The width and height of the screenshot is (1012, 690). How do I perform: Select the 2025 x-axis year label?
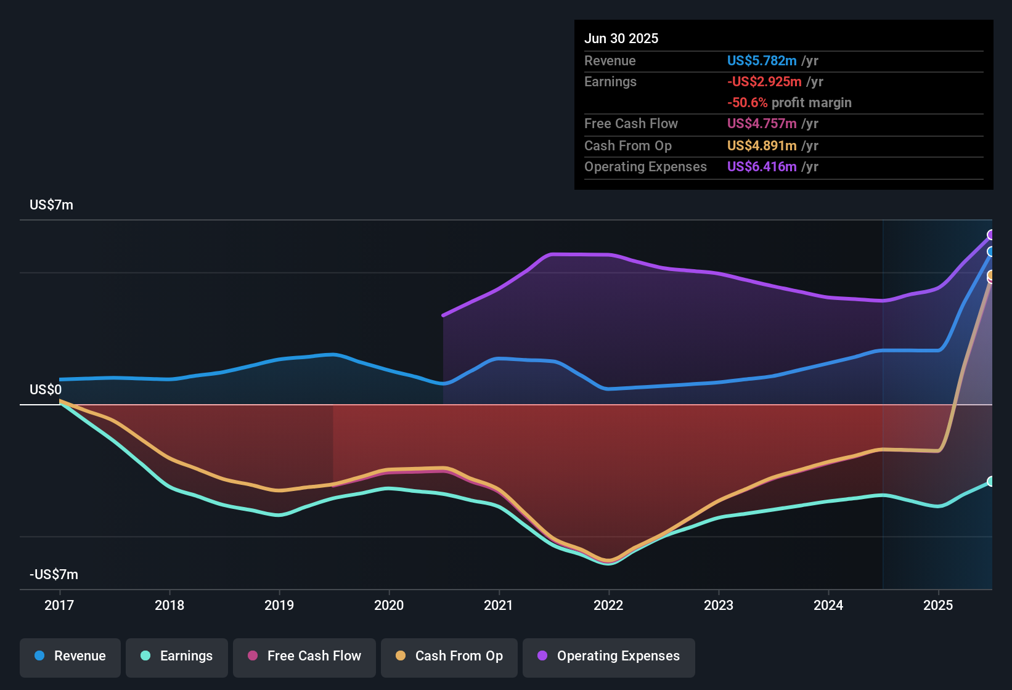click(x=938, y=606)
